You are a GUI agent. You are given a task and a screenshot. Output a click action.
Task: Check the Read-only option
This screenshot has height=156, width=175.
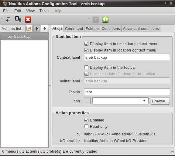[x=86, y=127]
